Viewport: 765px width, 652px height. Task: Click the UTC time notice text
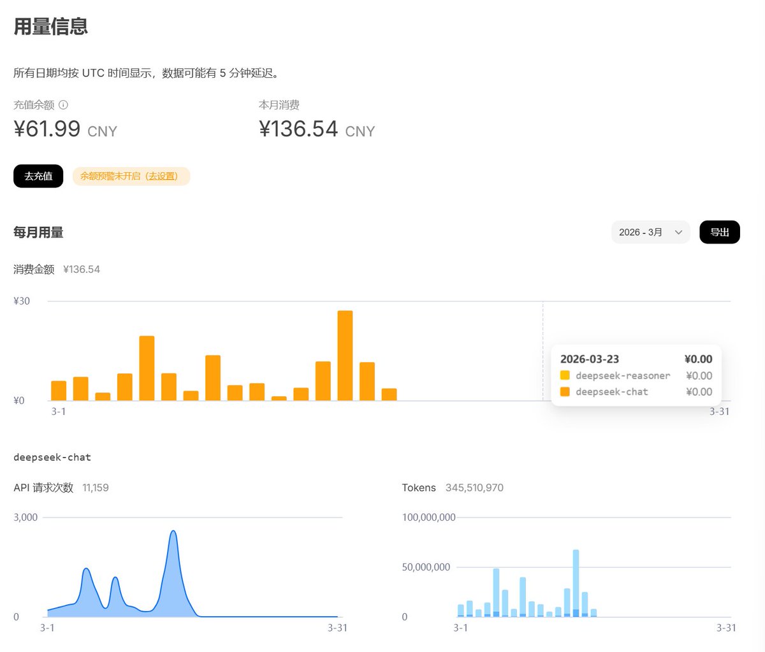tap(147, 73)
